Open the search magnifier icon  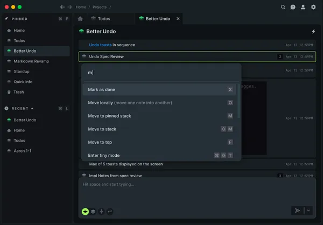(x=283, y=7)
